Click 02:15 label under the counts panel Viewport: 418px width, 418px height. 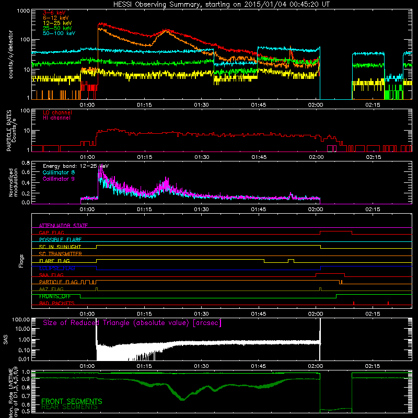click(373, 105)
